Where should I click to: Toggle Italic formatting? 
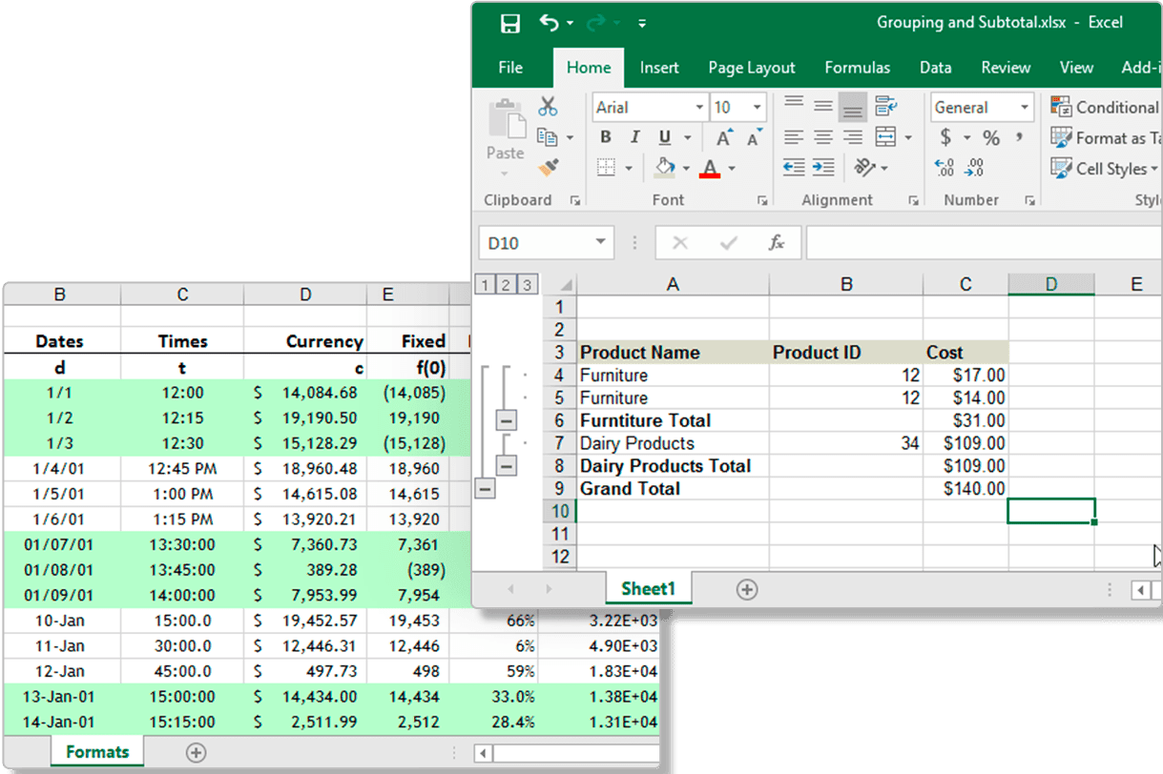634,138
